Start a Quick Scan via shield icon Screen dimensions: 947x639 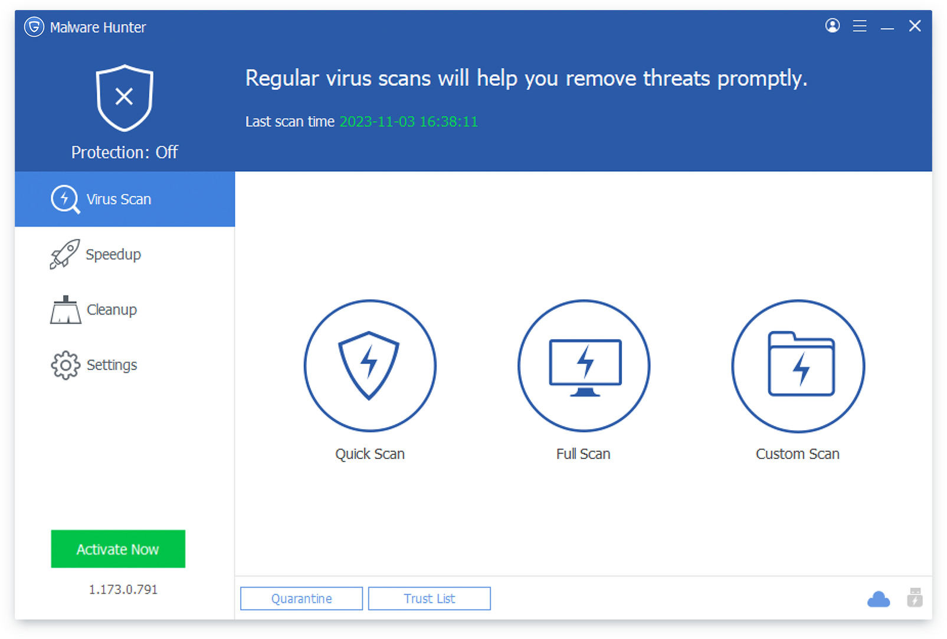[x=370, y=366]
